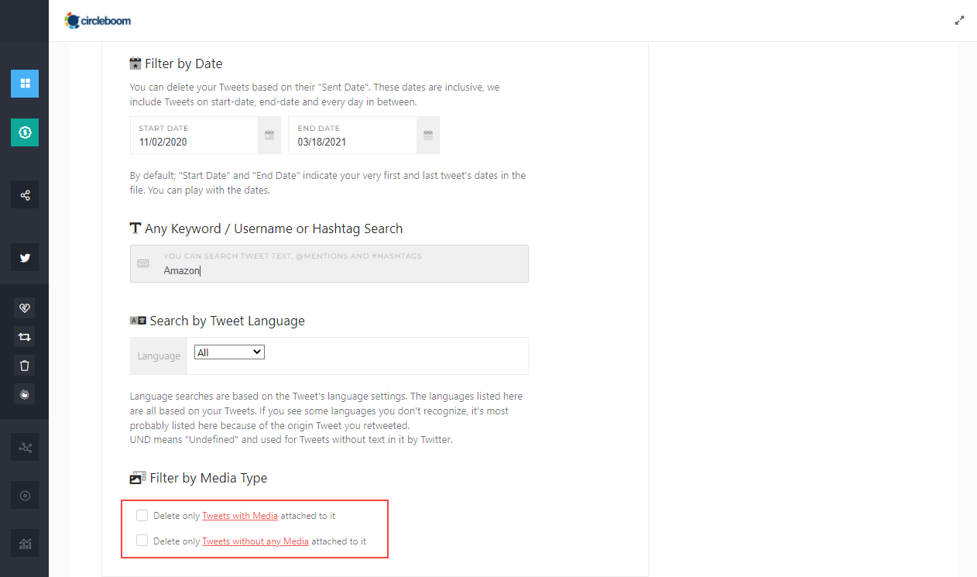Viewport: 977px width, 577px height.
Task: Open the Start Date calendar picker icon
Action: 269,136
